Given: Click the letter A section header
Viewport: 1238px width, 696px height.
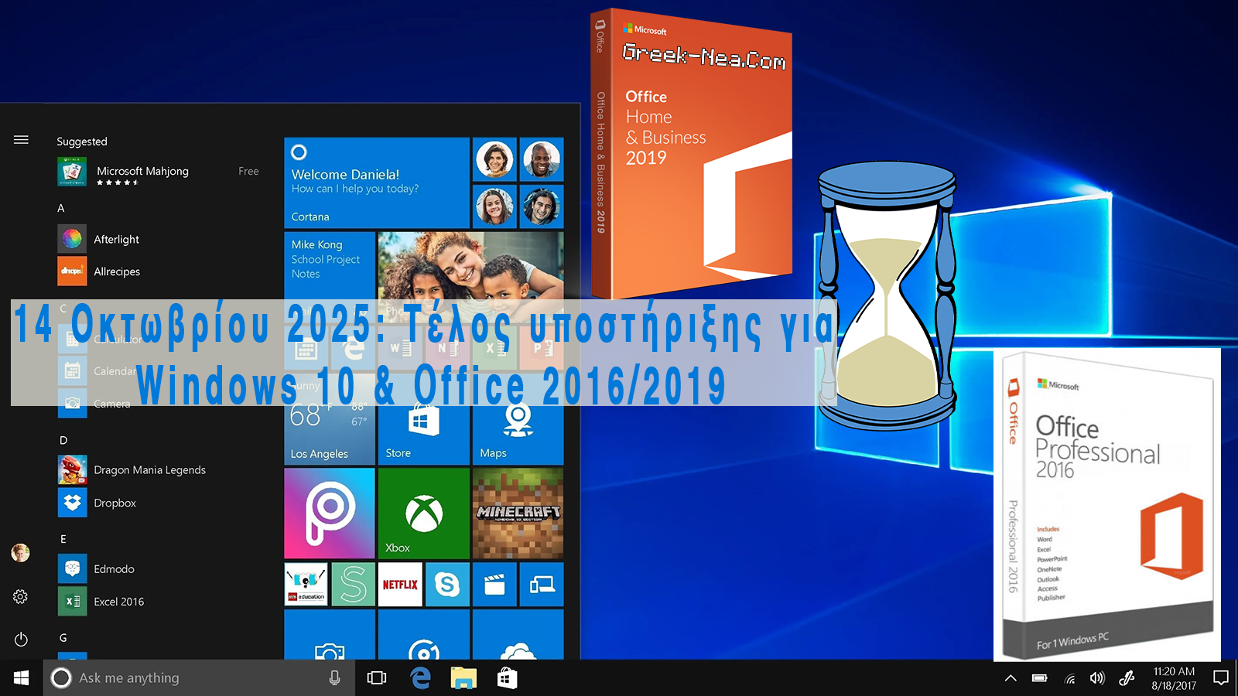Looking at the screenshot, I should 61,208.
